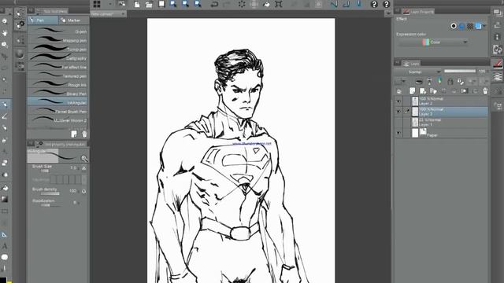504x283 pixels.
Task: Click the Layer panel tab
Action: pyautogui.click(x=412, y=64)
